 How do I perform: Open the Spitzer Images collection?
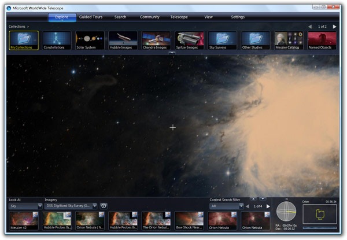pos(190,40)
